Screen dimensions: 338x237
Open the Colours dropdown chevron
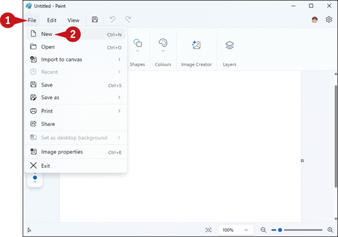163,51
